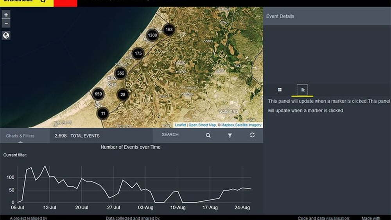391x220 pixels.
Task: Open the Leaflet attribution link
Action: tap(180, 125)
